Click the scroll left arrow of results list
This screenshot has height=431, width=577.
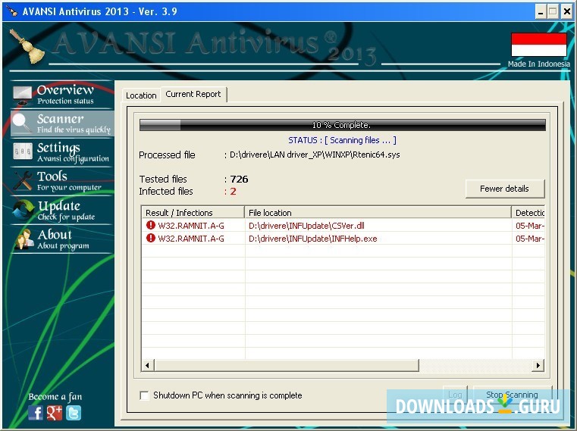[x=148, y=365]
